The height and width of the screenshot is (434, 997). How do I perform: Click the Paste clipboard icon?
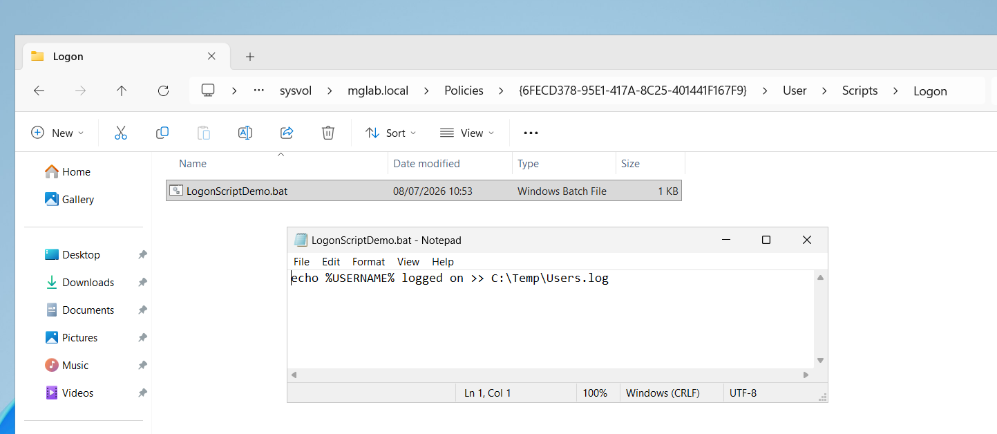(204, 133)
